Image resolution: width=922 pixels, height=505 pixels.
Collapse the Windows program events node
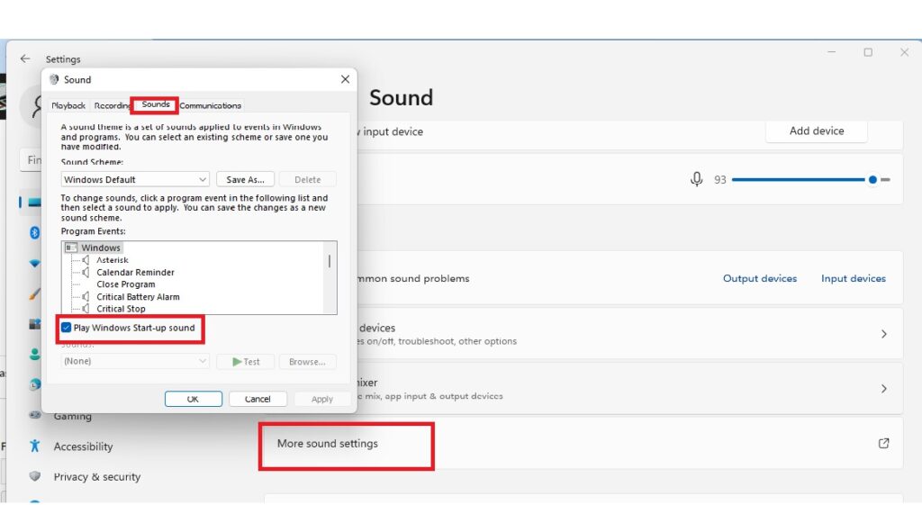tap(71, 248)
